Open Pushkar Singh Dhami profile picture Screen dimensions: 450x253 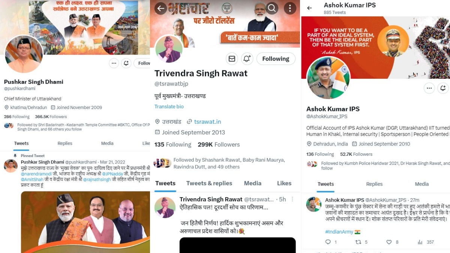tap(23, 54)
